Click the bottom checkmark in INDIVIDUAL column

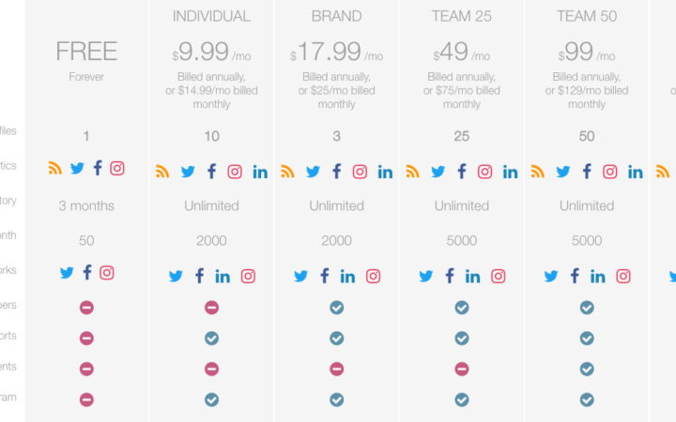pos(211,399)
